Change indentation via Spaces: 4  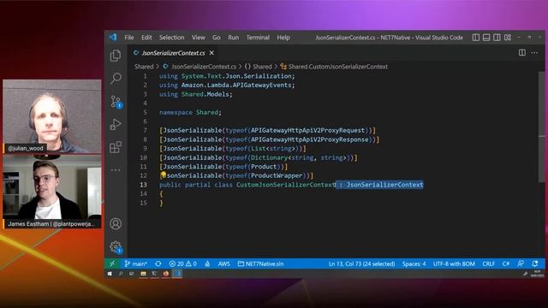414,264
